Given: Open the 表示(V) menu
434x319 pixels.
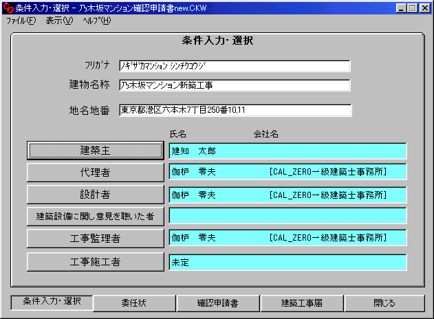Looking at the screenshot, I should (59, 21).
